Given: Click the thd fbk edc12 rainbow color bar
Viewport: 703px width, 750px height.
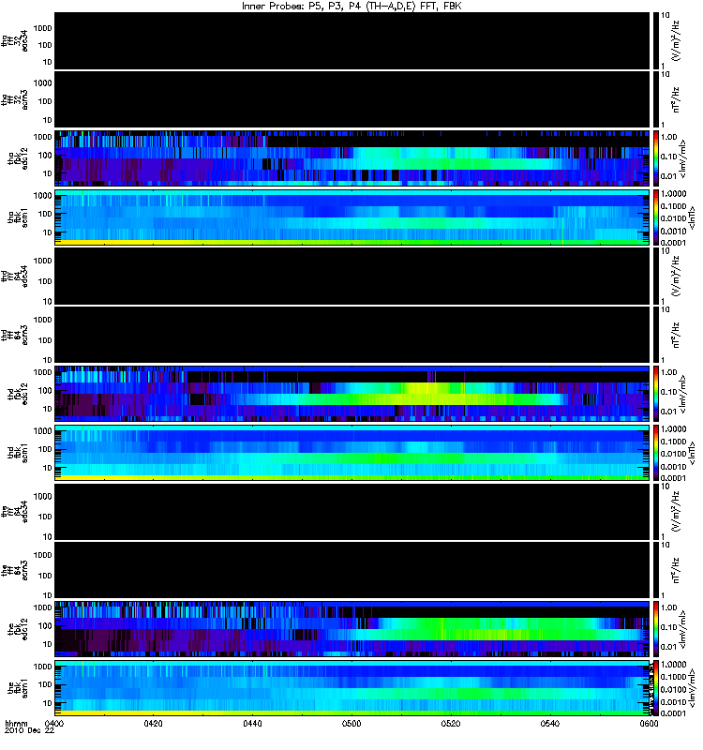Looking at the screenshot, I should pyautogui.click(x=656, y=394).
